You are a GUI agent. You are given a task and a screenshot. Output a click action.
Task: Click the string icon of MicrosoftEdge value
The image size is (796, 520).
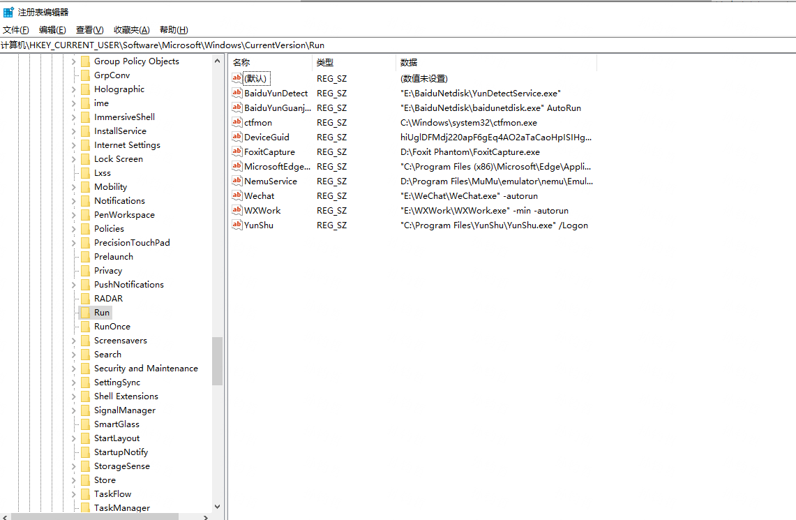[x=237, y=166]
